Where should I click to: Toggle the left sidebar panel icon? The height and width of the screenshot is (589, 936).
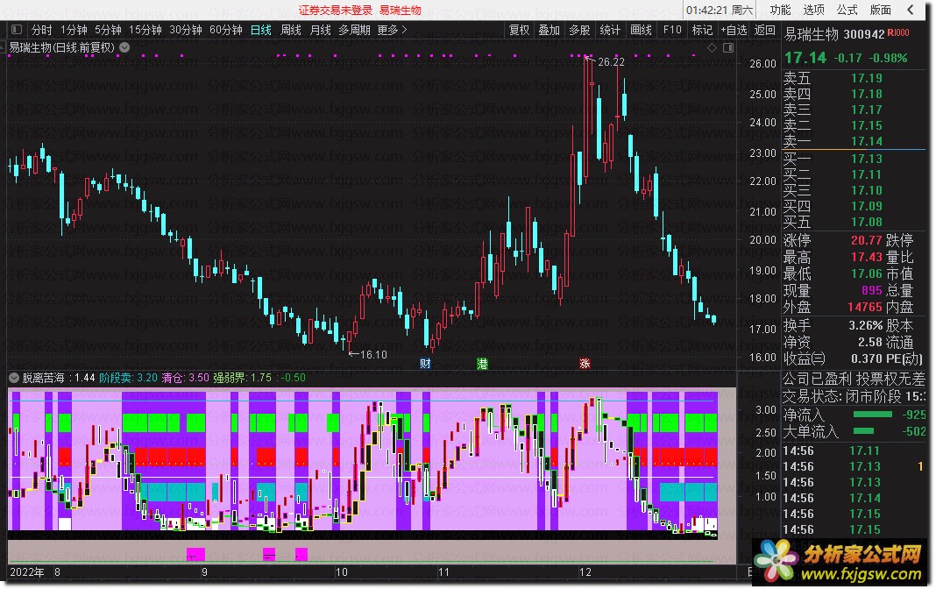16,29
